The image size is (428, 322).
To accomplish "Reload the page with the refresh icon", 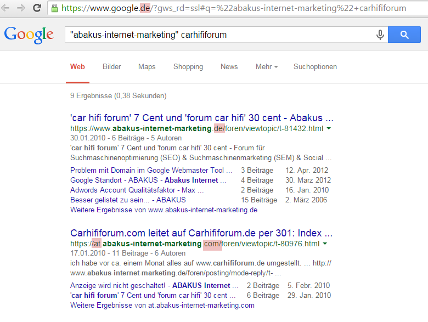I will (x=37, y=8).
